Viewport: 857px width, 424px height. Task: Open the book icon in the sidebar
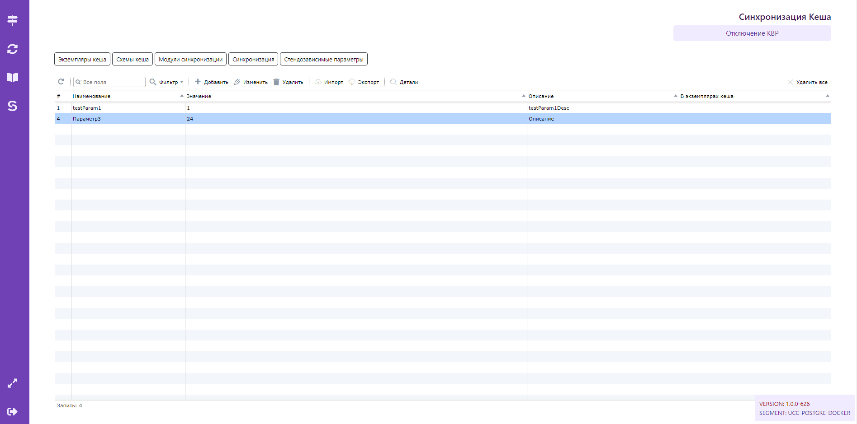pos(13,77)
